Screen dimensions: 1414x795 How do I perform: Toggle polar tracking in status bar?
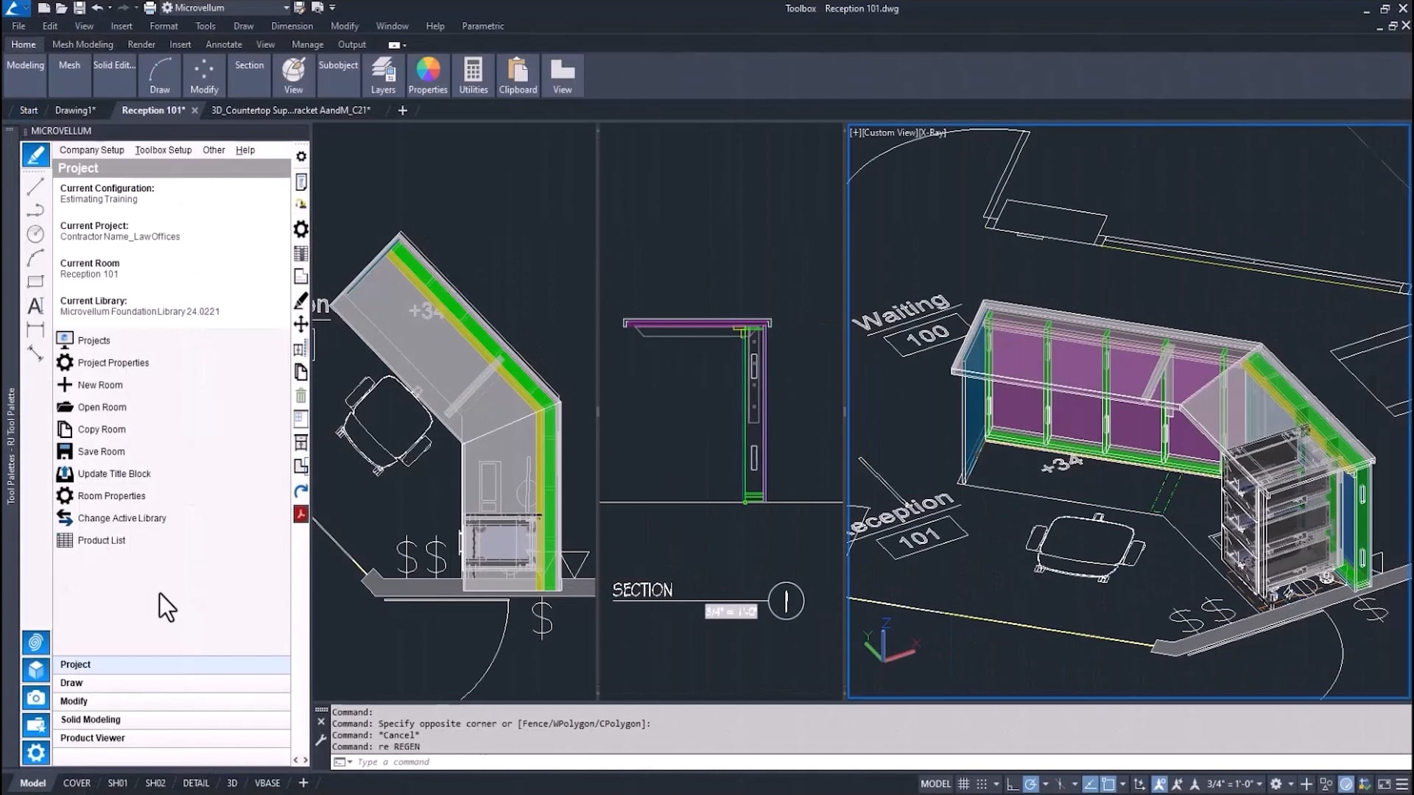pos(1030,784)
